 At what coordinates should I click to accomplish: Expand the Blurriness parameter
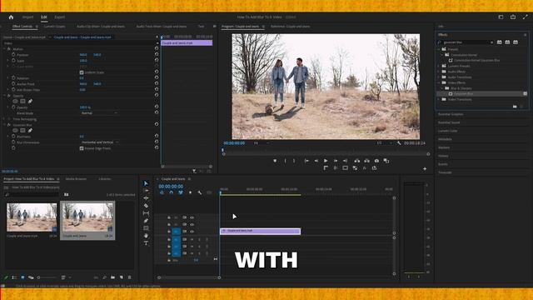point(8,137)
